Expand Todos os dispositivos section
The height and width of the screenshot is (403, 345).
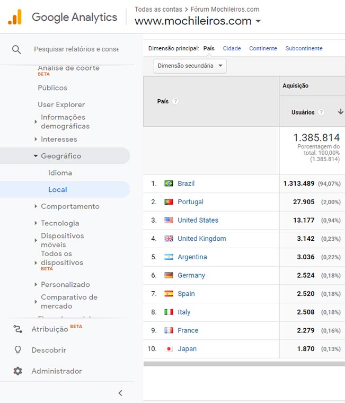click(36, 262)
